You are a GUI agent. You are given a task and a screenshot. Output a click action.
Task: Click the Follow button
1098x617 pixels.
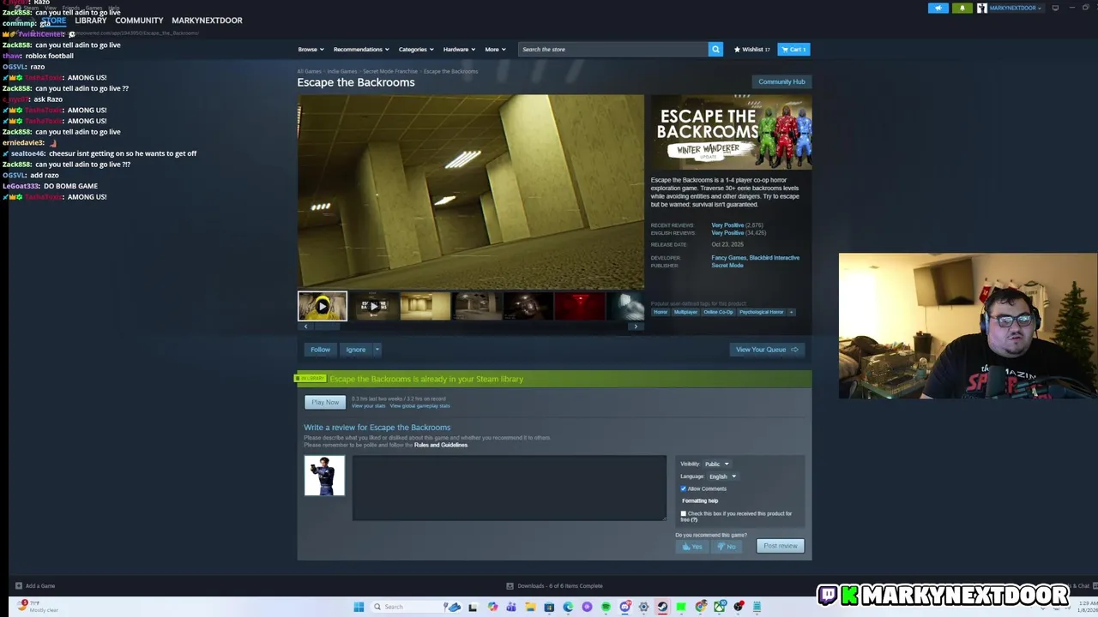click(320, 350)
